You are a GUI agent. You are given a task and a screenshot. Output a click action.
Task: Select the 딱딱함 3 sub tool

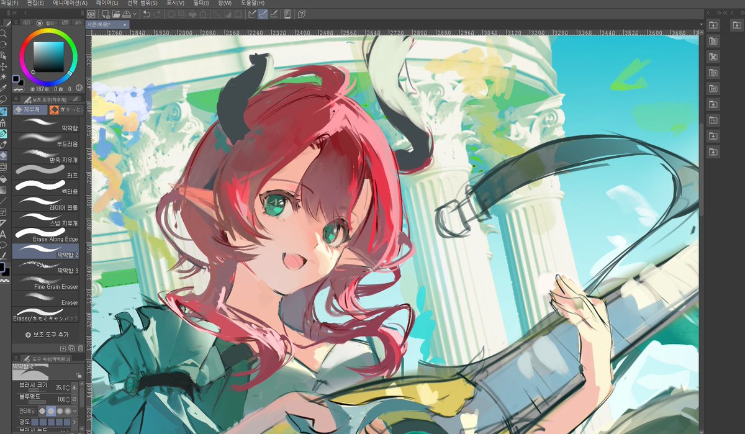(46, 267)
